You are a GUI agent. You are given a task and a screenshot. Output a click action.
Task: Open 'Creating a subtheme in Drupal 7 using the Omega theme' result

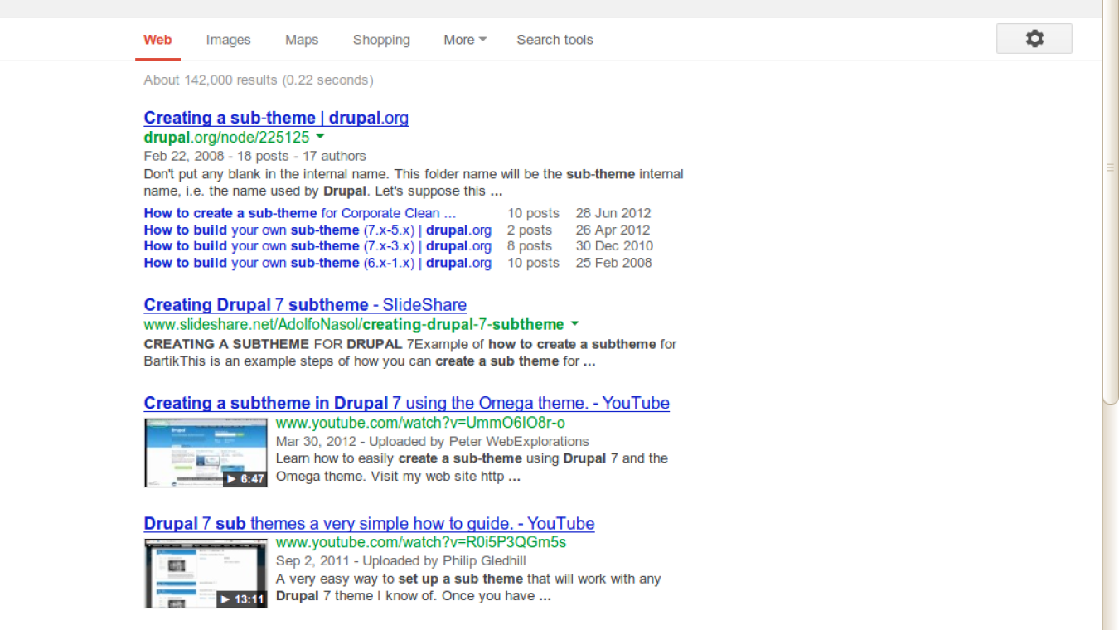click(406, 404)
